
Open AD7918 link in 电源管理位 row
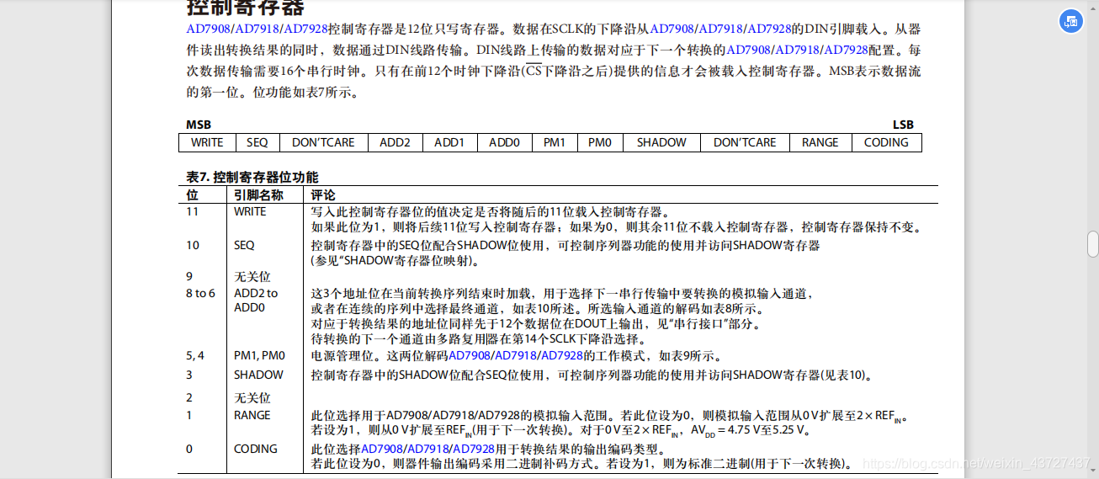point(513,355)
